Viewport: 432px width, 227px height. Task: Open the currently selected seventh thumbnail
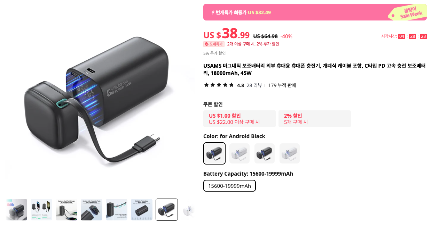(x=167, y=210)
